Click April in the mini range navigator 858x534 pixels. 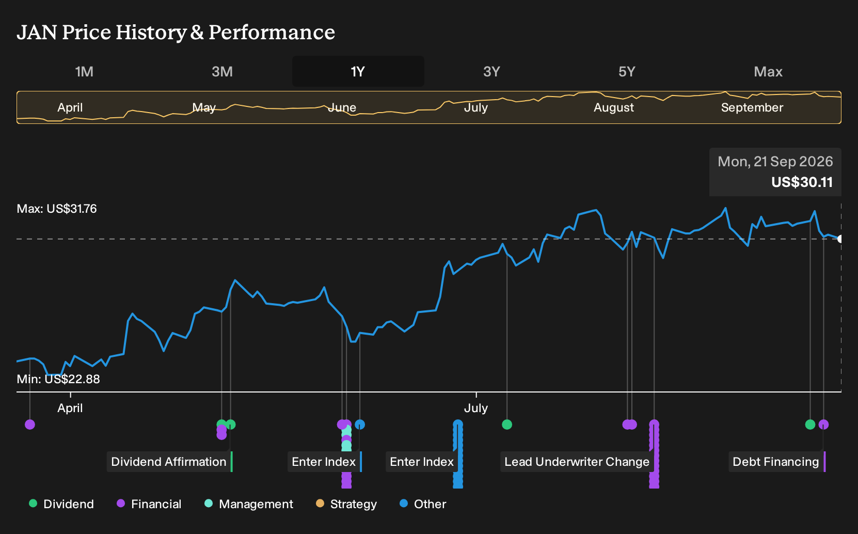(x=70, y=107)
